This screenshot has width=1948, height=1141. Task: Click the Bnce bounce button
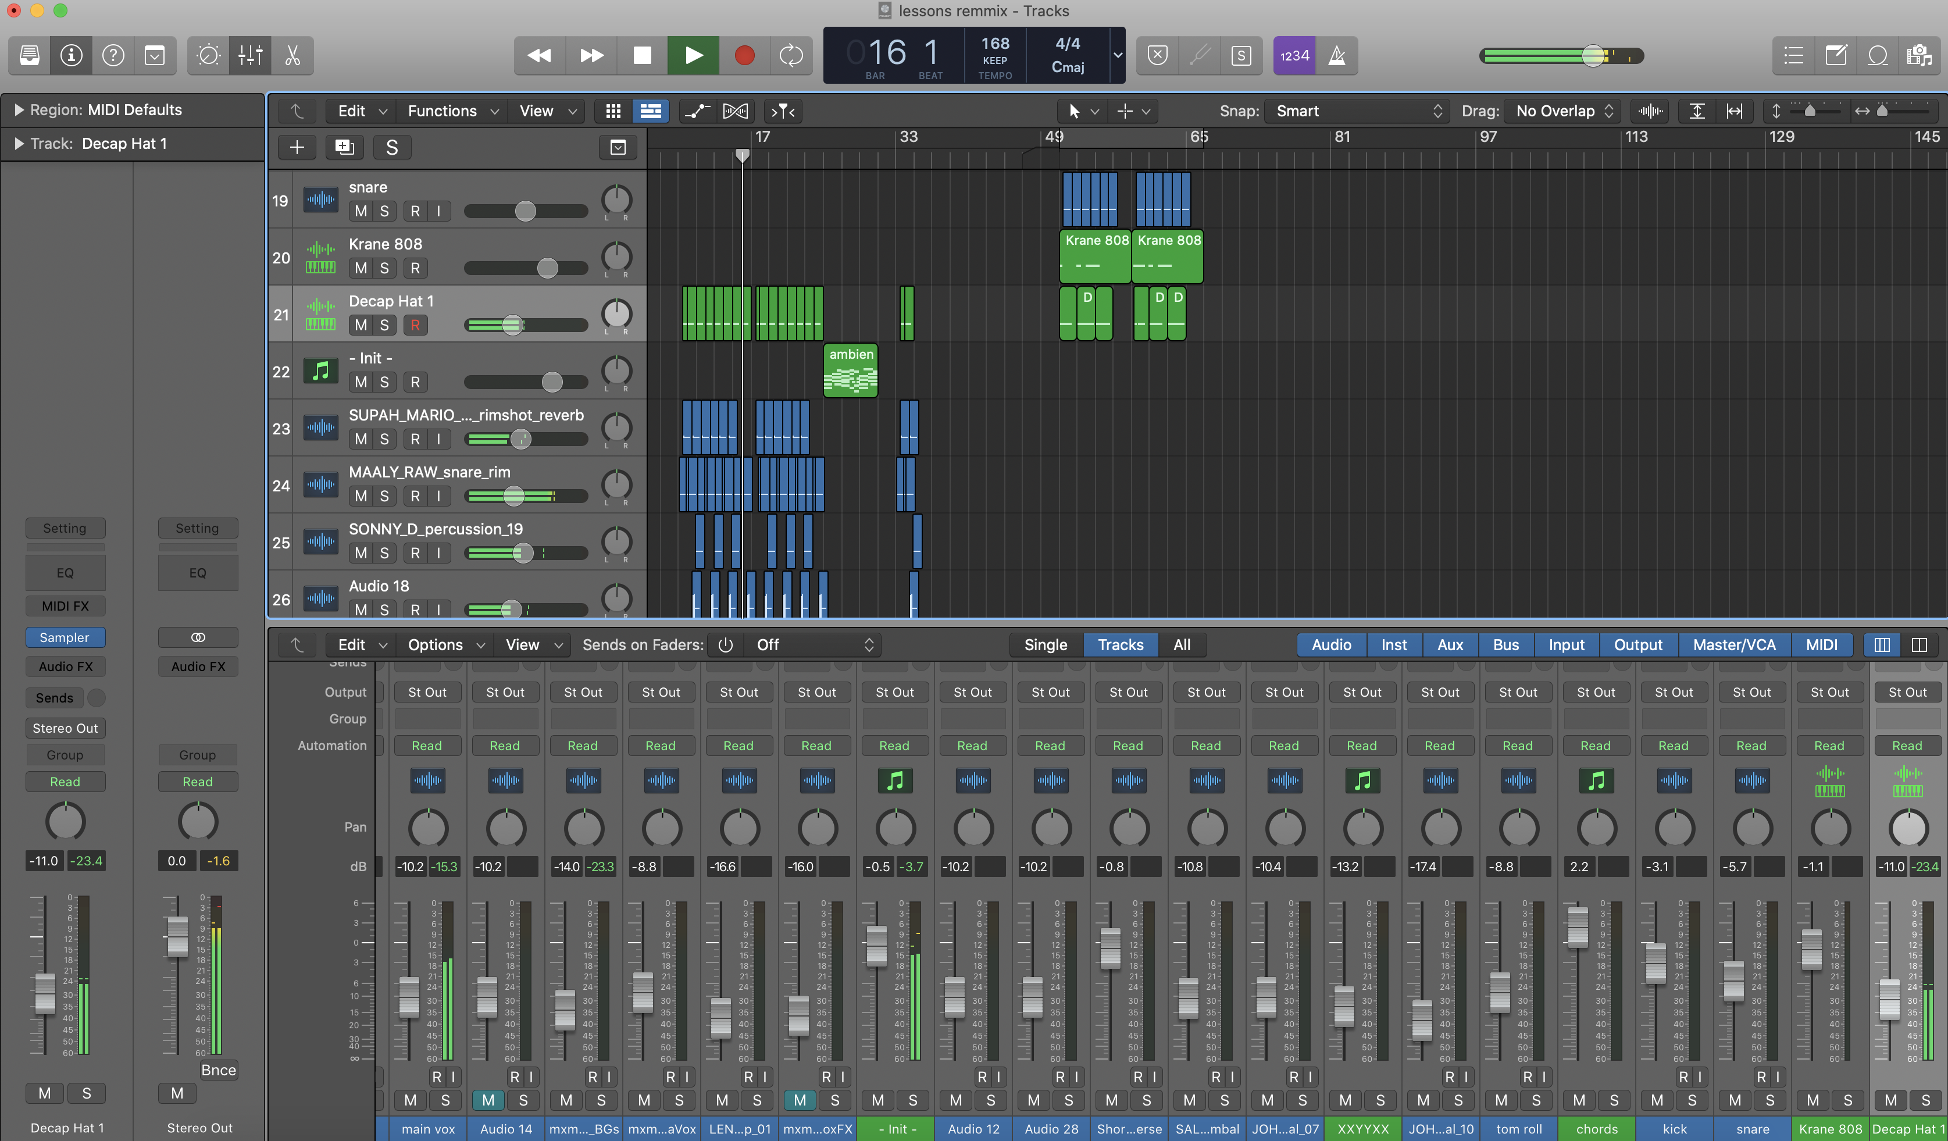[x=218, y=1070]
